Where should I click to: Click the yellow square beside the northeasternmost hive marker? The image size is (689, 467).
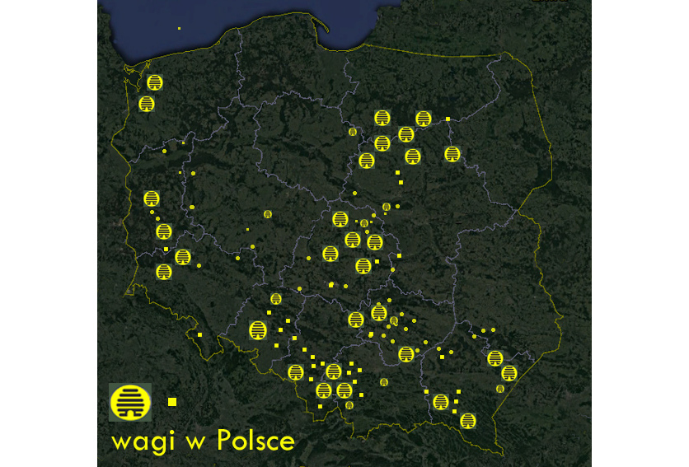tap(448, 119)
